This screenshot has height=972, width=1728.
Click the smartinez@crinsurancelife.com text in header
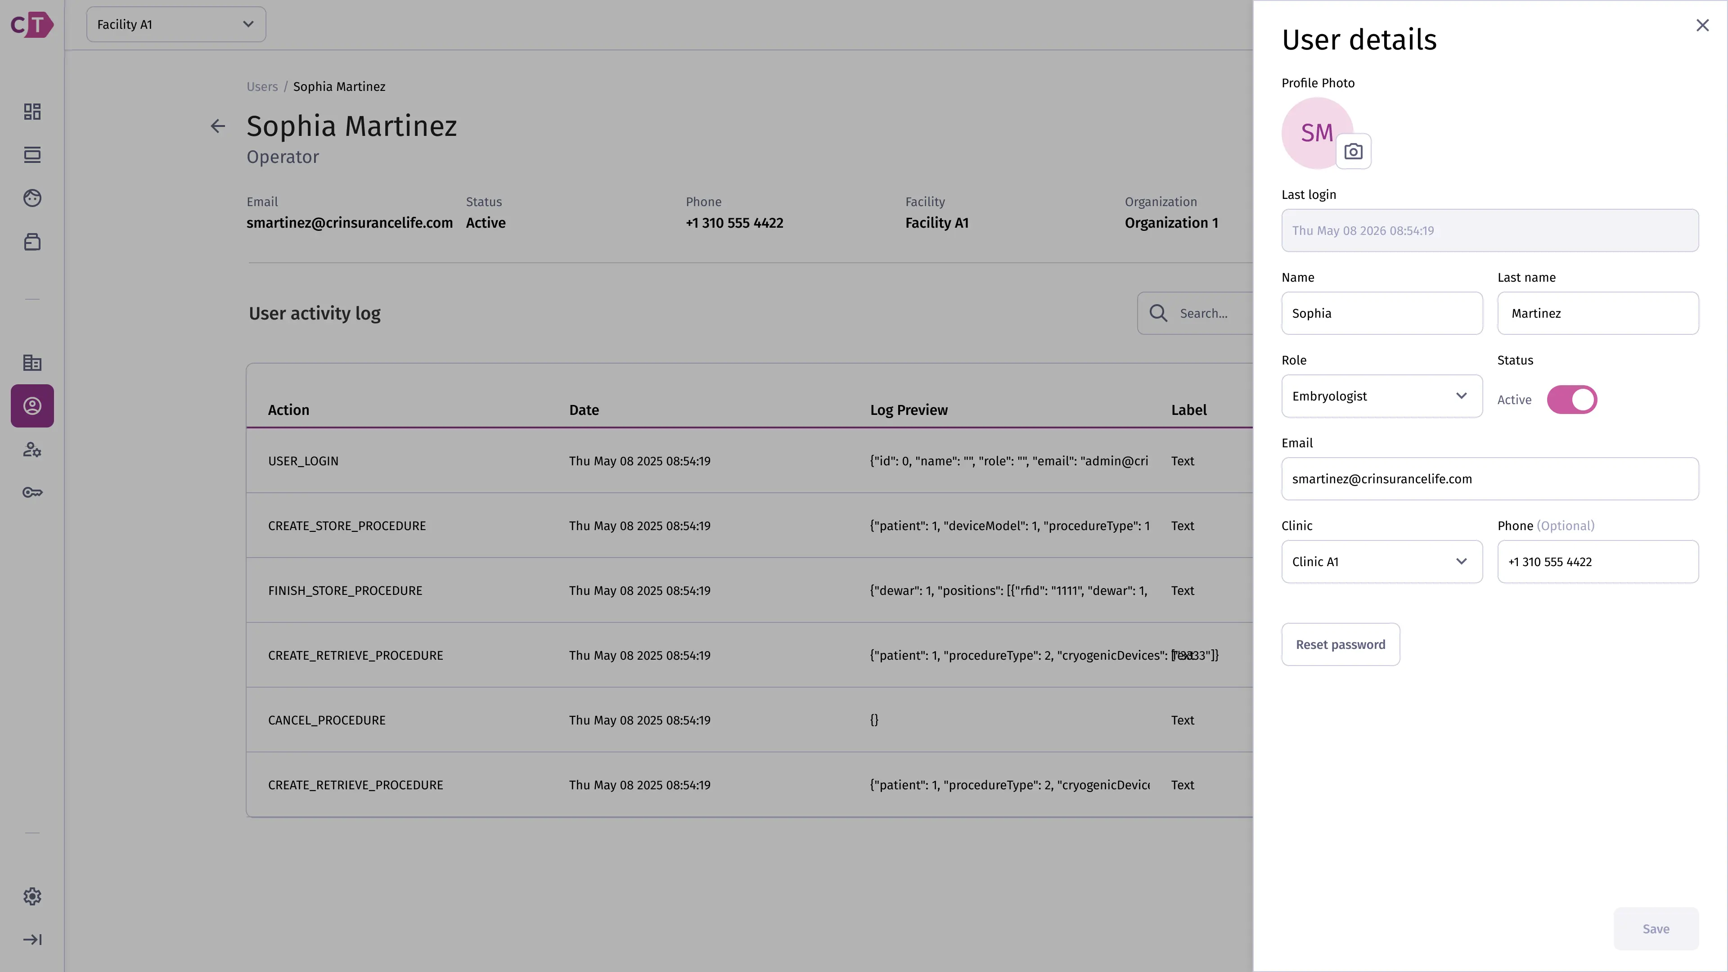point(349,223)
